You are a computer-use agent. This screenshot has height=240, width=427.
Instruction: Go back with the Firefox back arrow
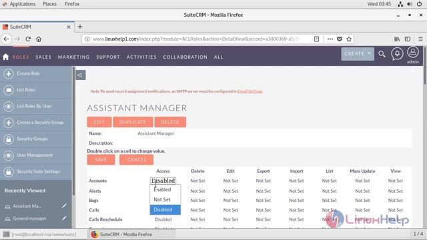[7, 39]
